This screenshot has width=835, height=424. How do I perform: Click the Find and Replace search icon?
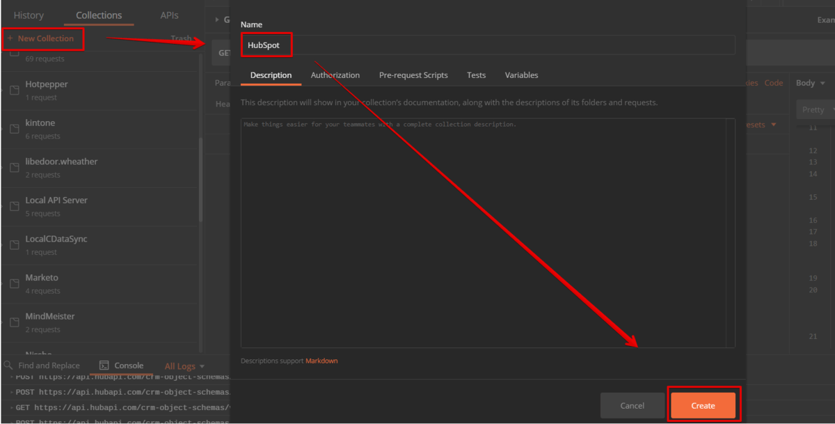(x=8, y=366)
